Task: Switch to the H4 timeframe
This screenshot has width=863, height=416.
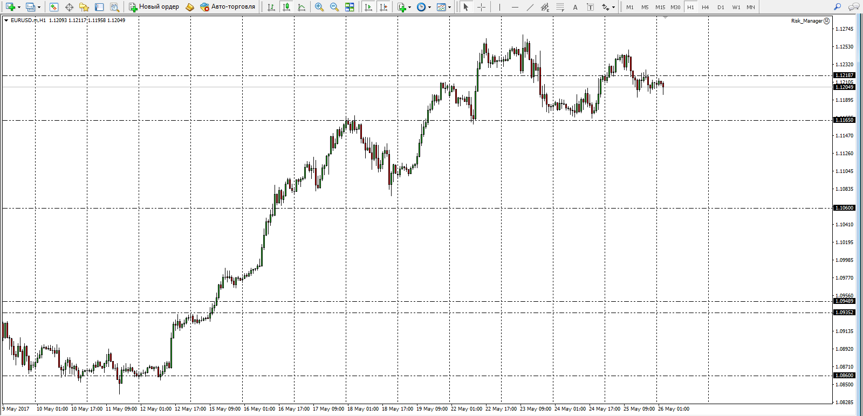Action: [x=706, y=7]
